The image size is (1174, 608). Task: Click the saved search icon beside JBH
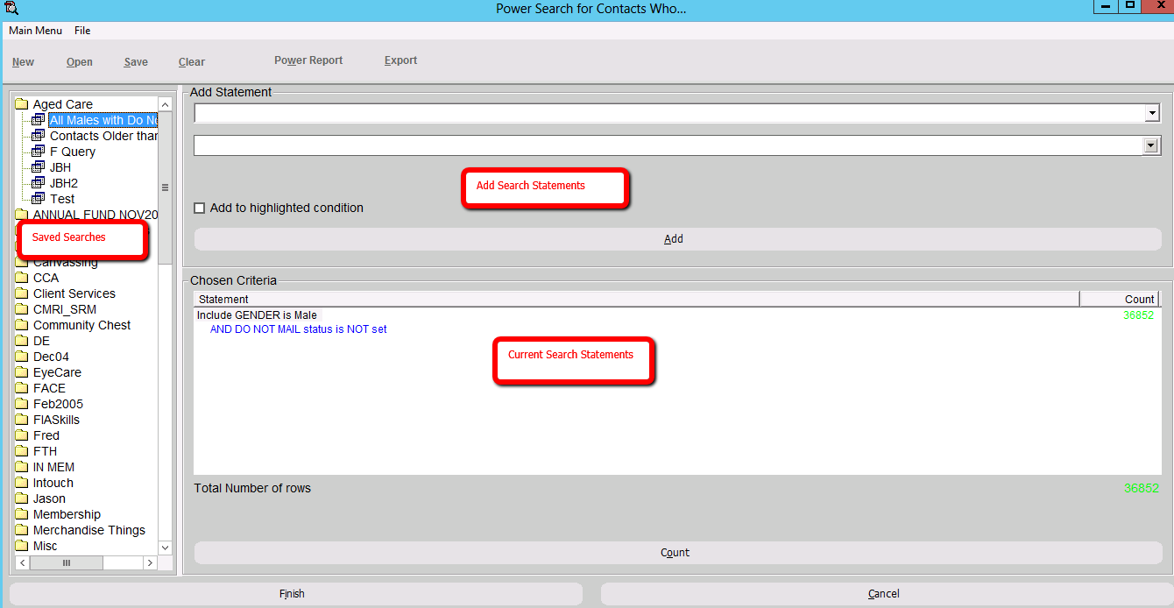tap(38, 167)
